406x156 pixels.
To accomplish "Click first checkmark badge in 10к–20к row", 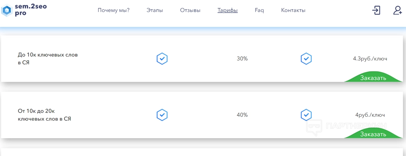I will (162, 115).
